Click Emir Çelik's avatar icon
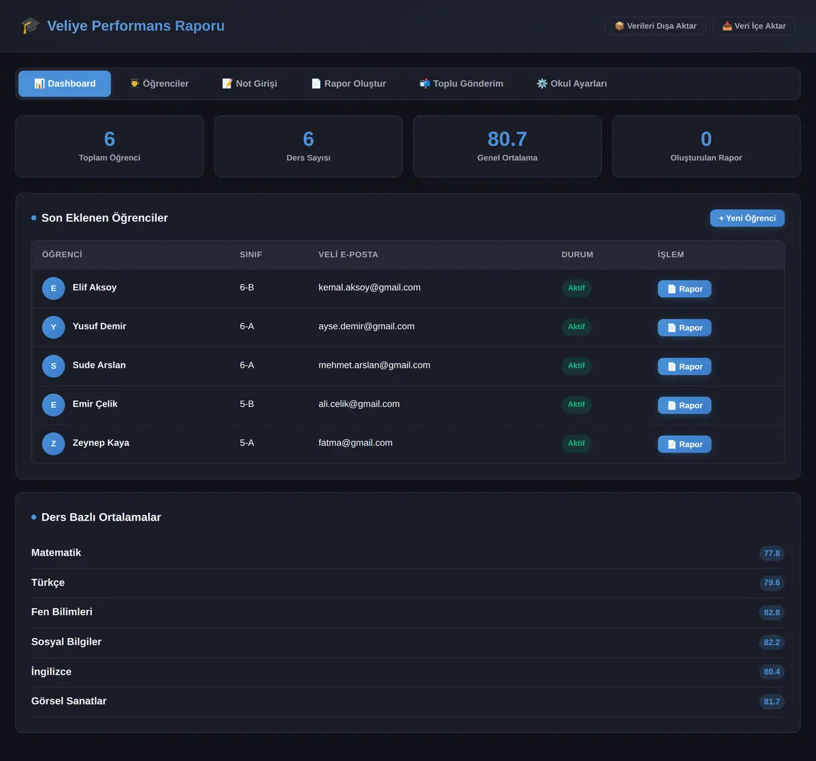This screenshot has height=761, width=816. (54, 405)
